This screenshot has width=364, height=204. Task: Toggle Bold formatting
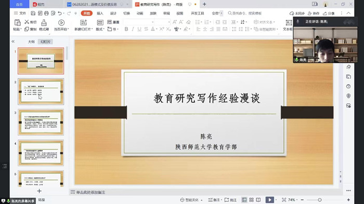pos(126,29)
